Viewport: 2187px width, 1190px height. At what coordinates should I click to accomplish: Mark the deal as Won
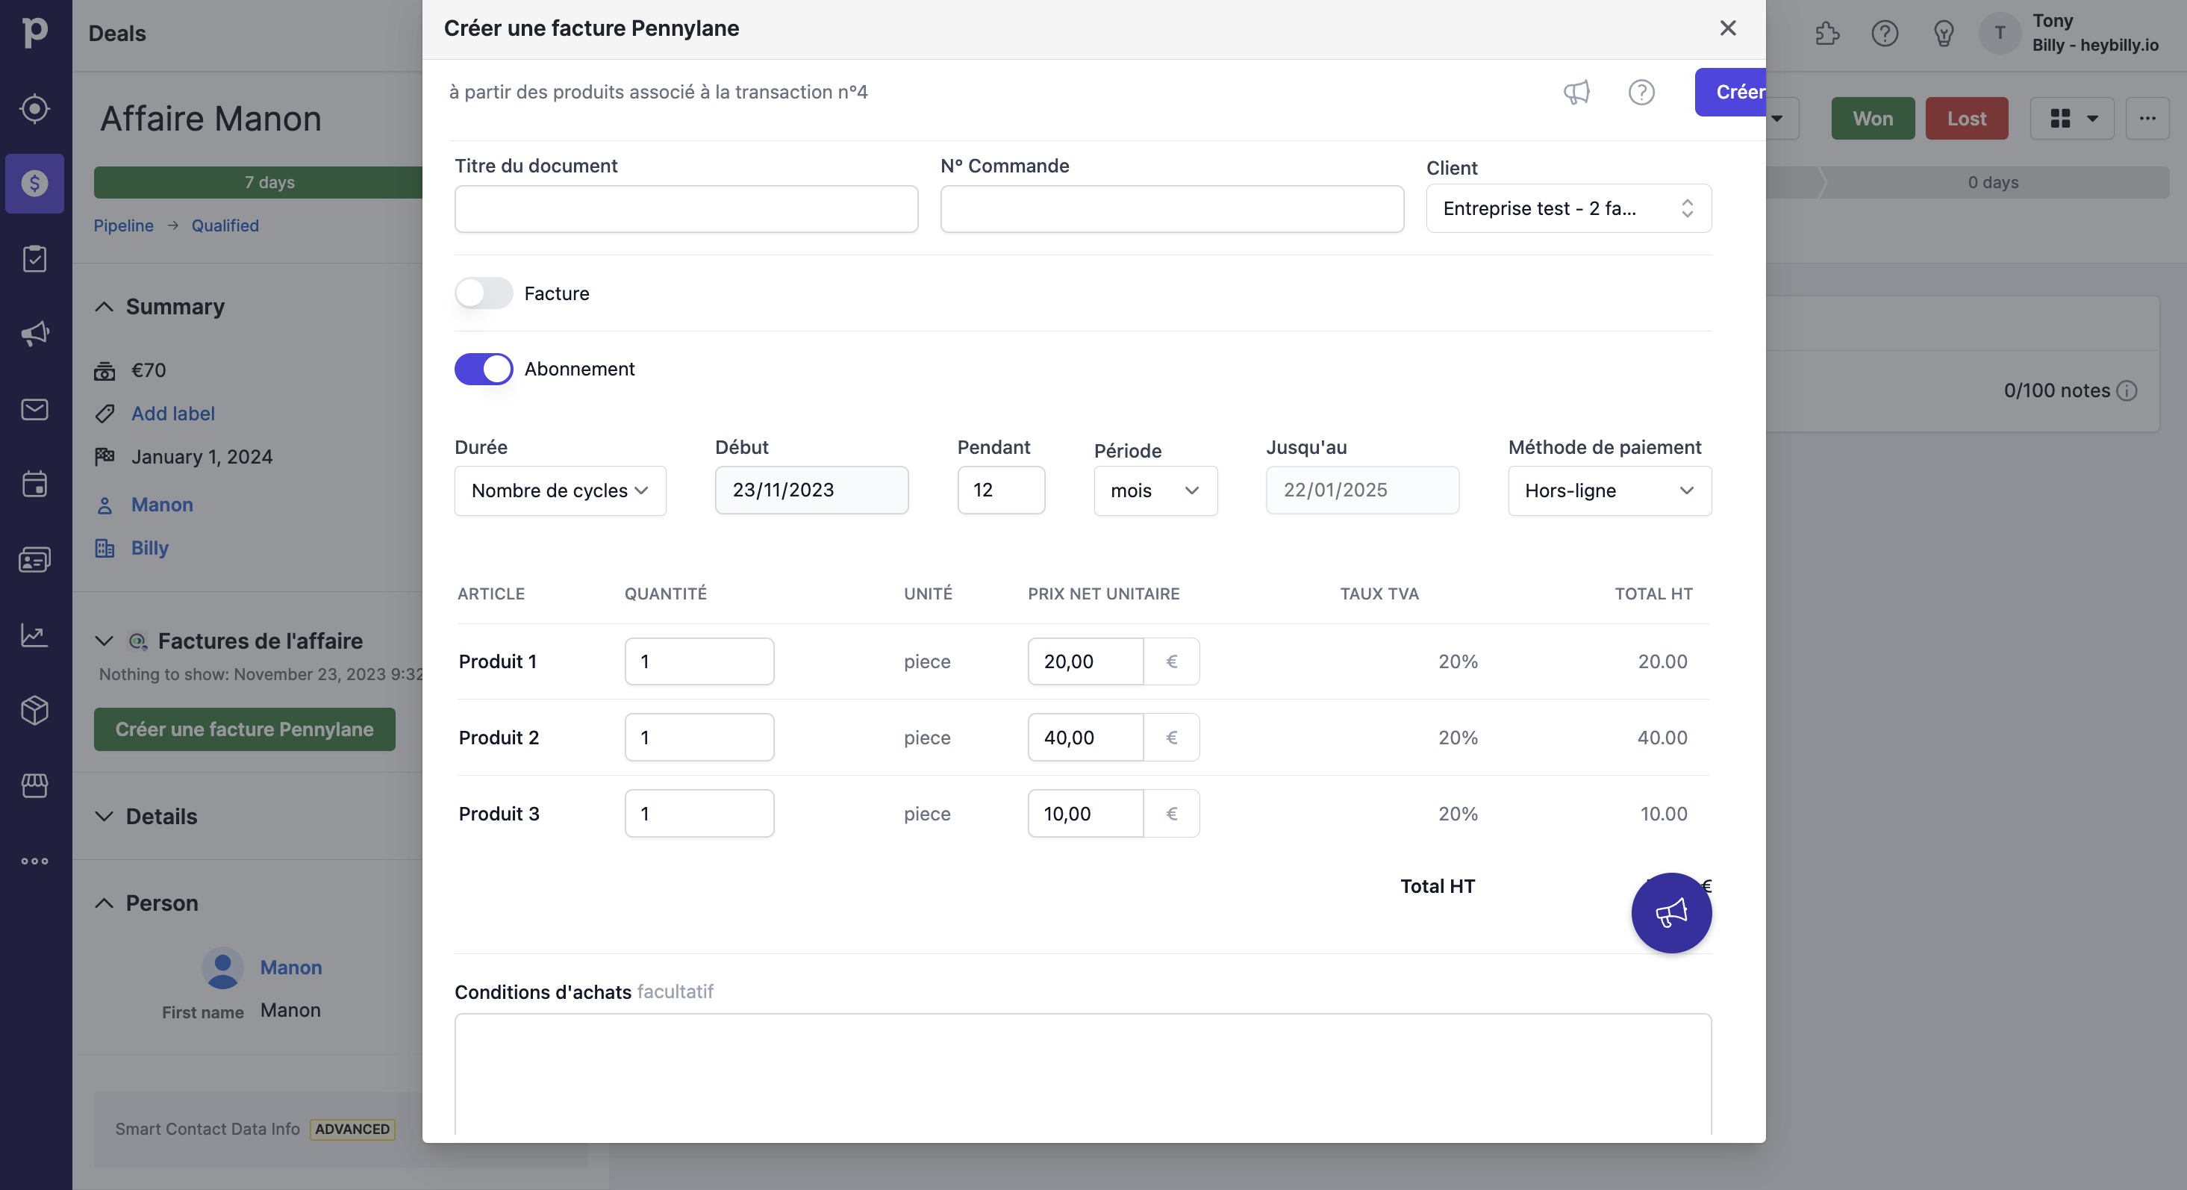tap(1873, 118)
